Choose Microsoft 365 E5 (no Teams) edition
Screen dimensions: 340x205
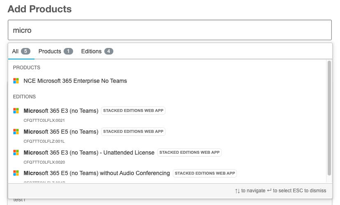point(61,132)
